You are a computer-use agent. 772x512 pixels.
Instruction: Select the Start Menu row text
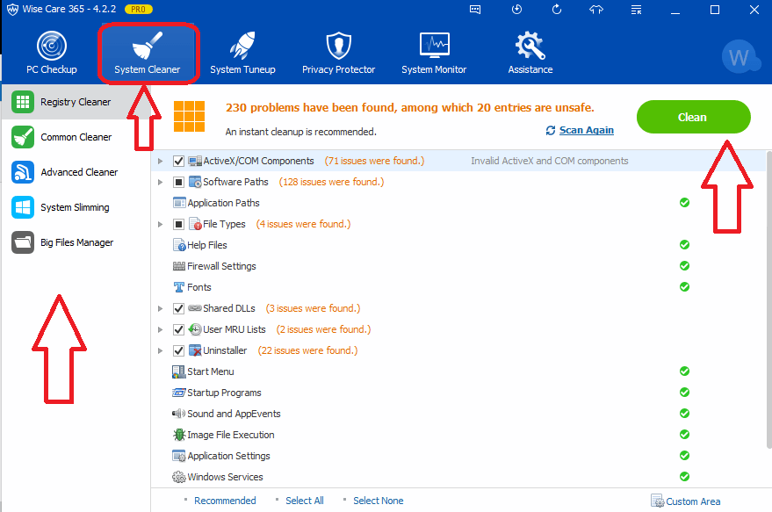211,371
